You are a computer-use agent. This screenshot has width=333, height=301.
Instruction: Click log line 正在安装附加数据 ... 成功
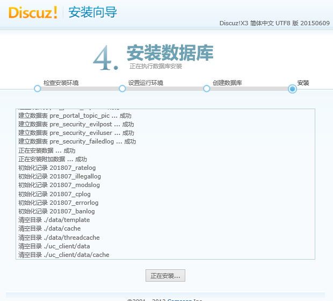[x=53, y=159]
